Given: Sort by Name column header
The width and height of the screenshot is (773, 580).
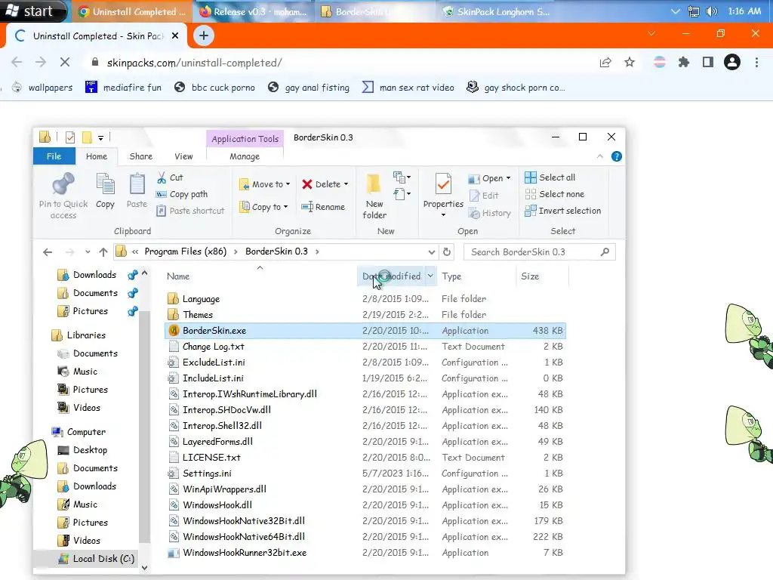Looking at the screenshot, I should (x=178, y=276).
